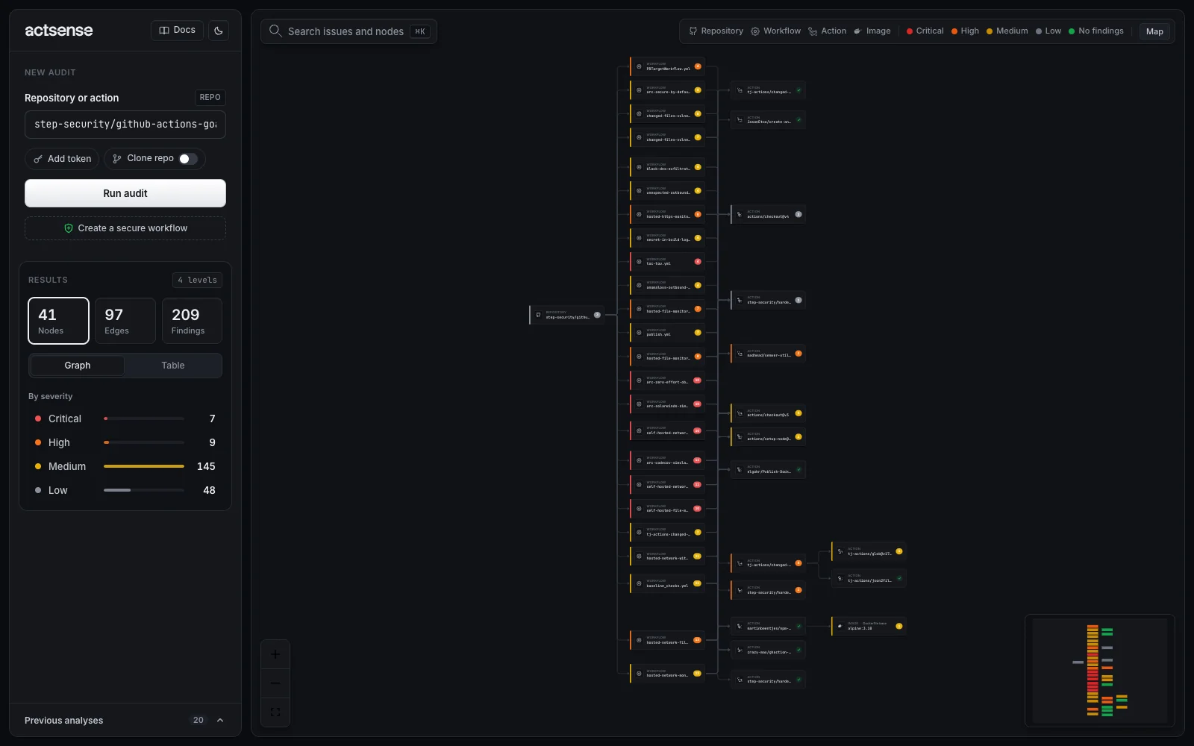Expand the Previous analyses section
The image size is (1194, 746).
(x=125, y=721)
